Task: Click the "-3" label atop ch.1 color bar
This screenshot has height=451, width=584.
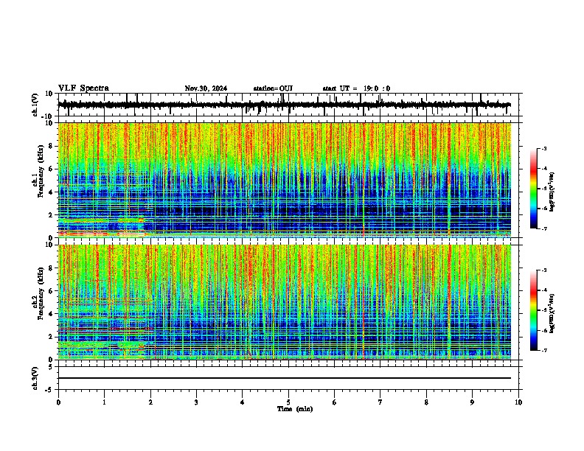Action: click(x=543, y=149)
